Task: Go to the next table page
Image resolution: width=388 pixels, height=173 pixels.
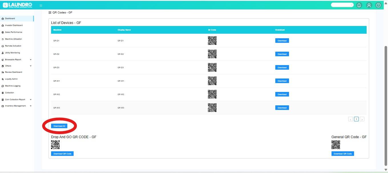Action: point(362,119)
